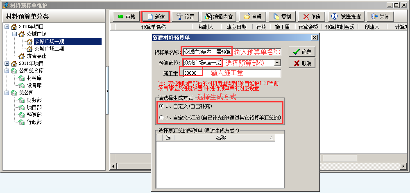Click the 复制 copy button
Viewport: 410px width, 193px height.
282,17
